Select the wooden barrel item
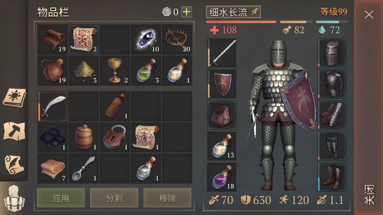 pyautogui.click(x=84, y=137)
